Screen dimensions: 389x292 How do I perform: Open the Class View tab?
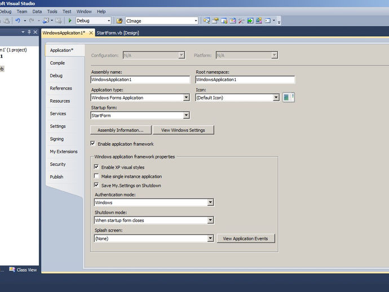[x=23, y=269]
